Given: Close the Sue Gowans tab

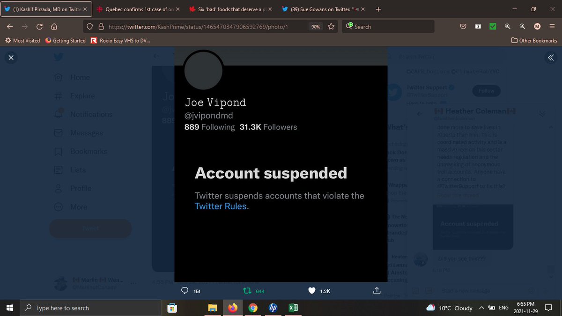Looking at the screenshot, I should click(363, 9).
